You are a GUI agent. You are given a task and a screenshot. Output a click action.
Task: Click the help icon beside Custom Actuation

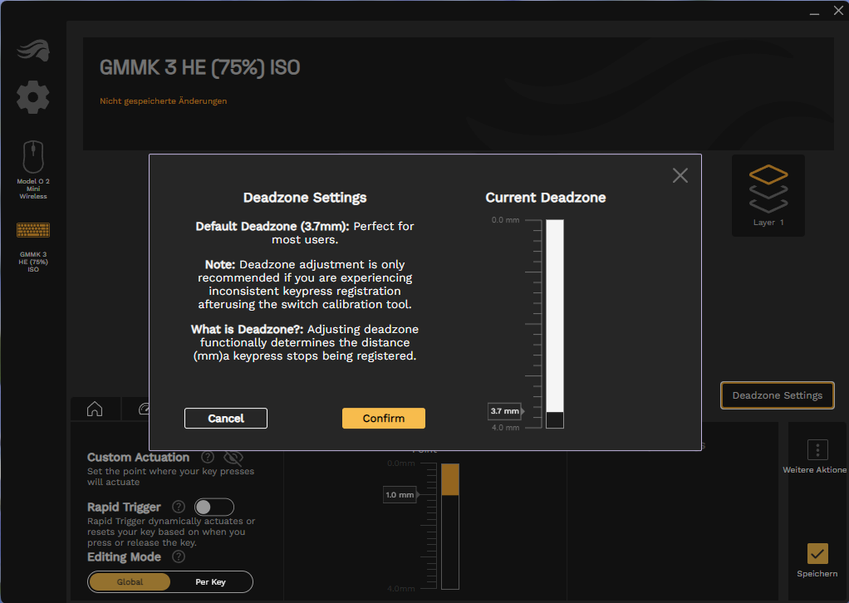tap(208, 458)
